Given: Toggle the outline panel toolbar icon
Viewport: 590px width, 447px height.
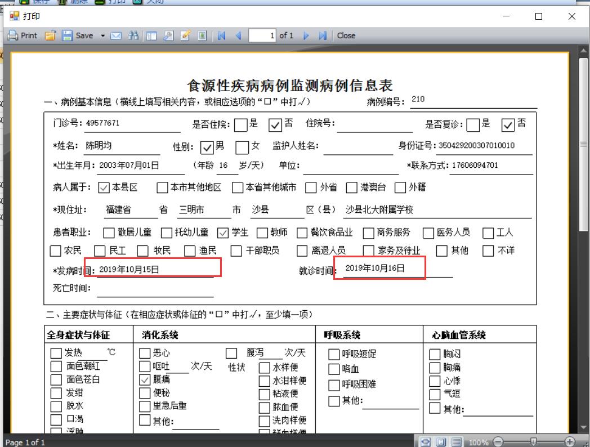Looking at the screenshot, I should (x=151, y=35).
